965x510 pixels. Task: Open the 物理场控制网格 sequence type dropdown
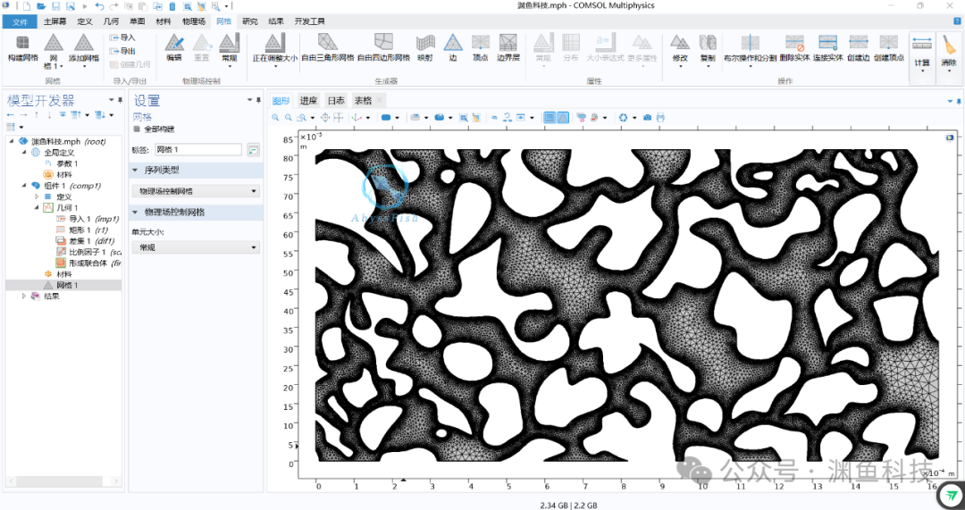[x=196, y=191]
